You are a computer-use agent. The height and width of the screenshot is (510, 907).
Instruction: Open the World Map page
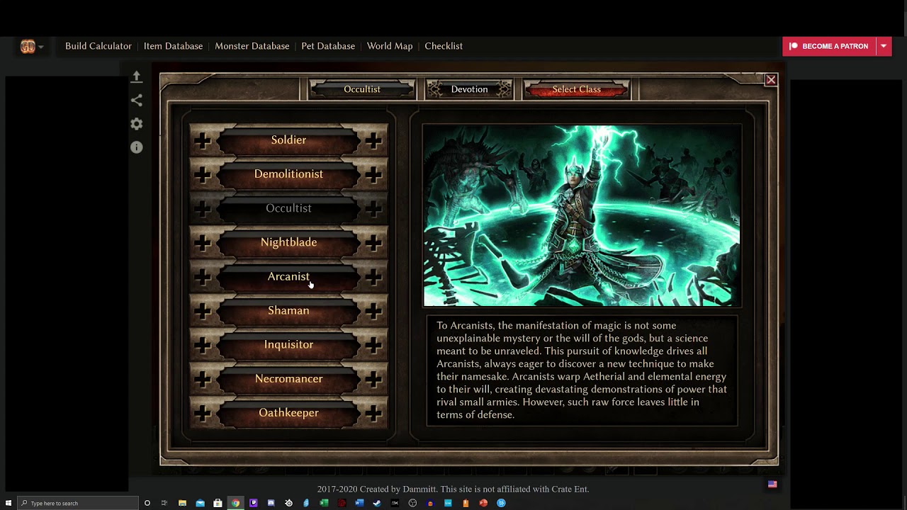pos(390,46)
